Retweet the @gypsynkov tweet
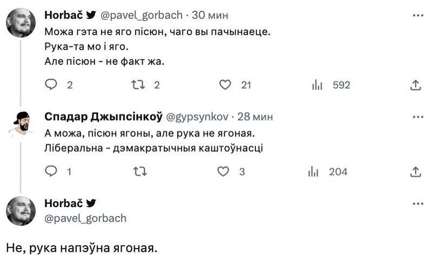The image size is (432, 261). coord(139,171)
